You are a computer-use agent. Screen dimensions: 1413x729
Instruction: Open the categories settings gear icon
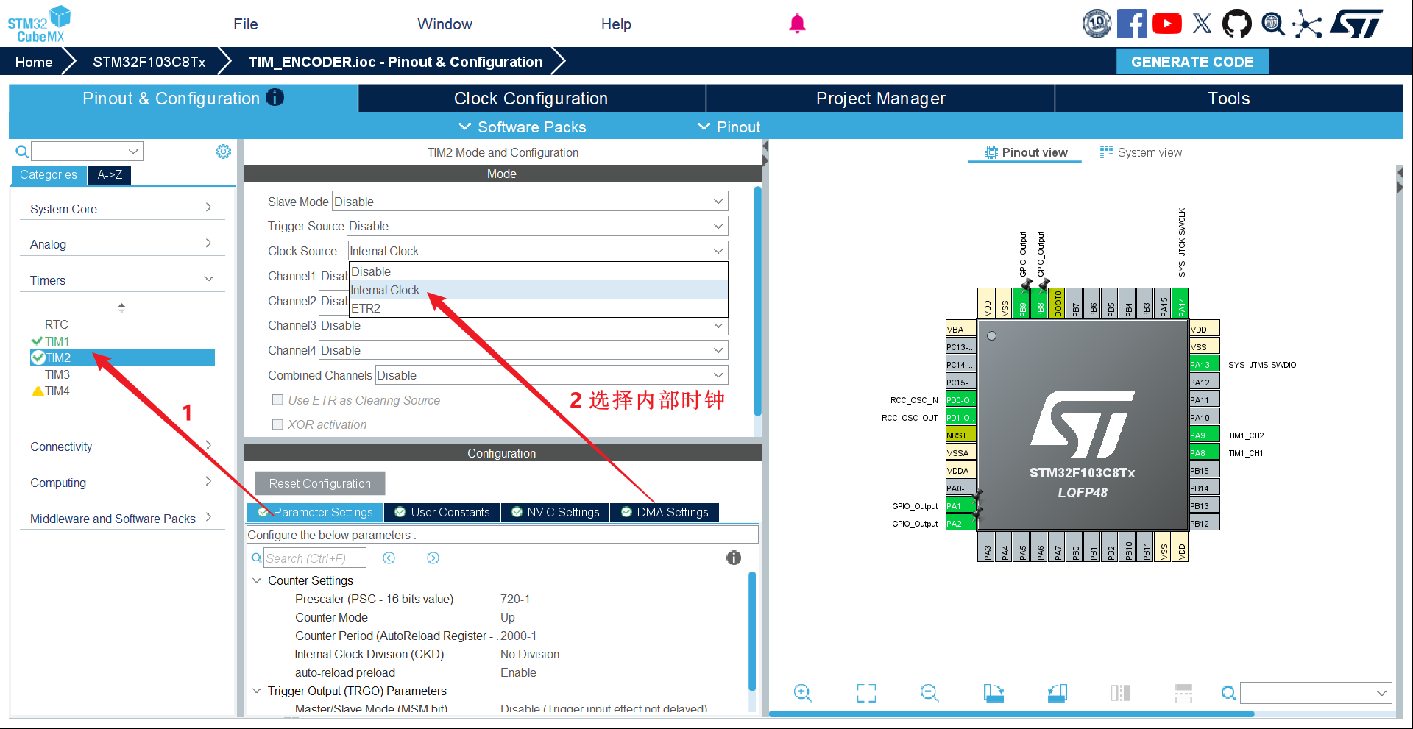pyautogui.click(x=223, y=152)
